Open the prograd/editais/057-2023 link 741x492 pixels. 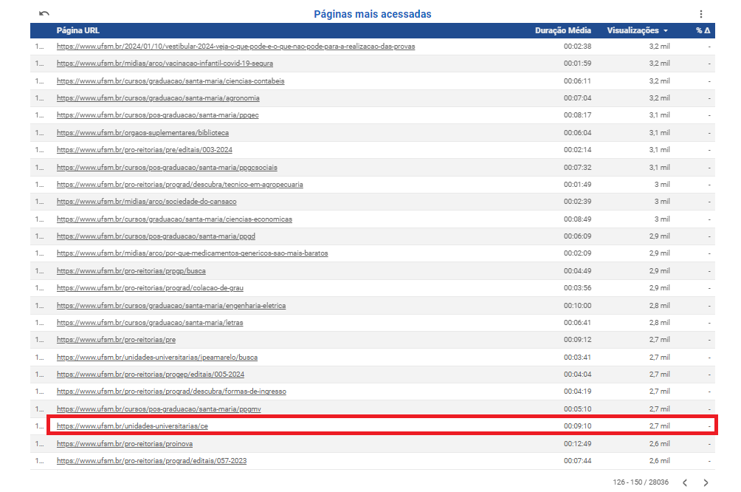(x=151, y=461)
